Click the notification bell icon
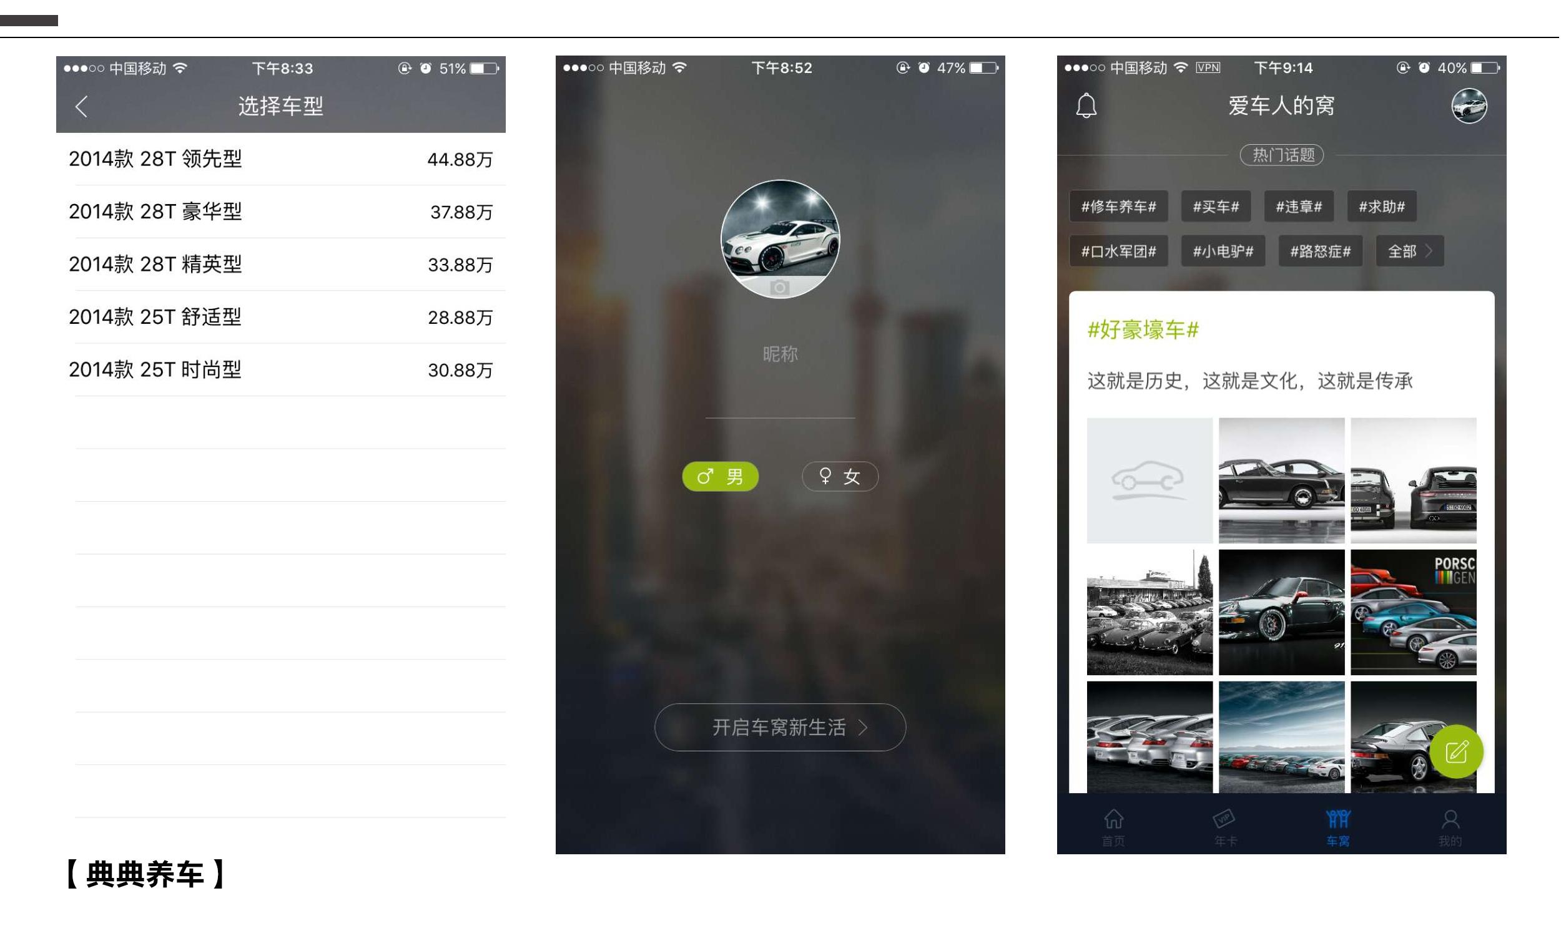This screenshot has width=1561, height=936. pyautogui.click(x=1088, y=106)
